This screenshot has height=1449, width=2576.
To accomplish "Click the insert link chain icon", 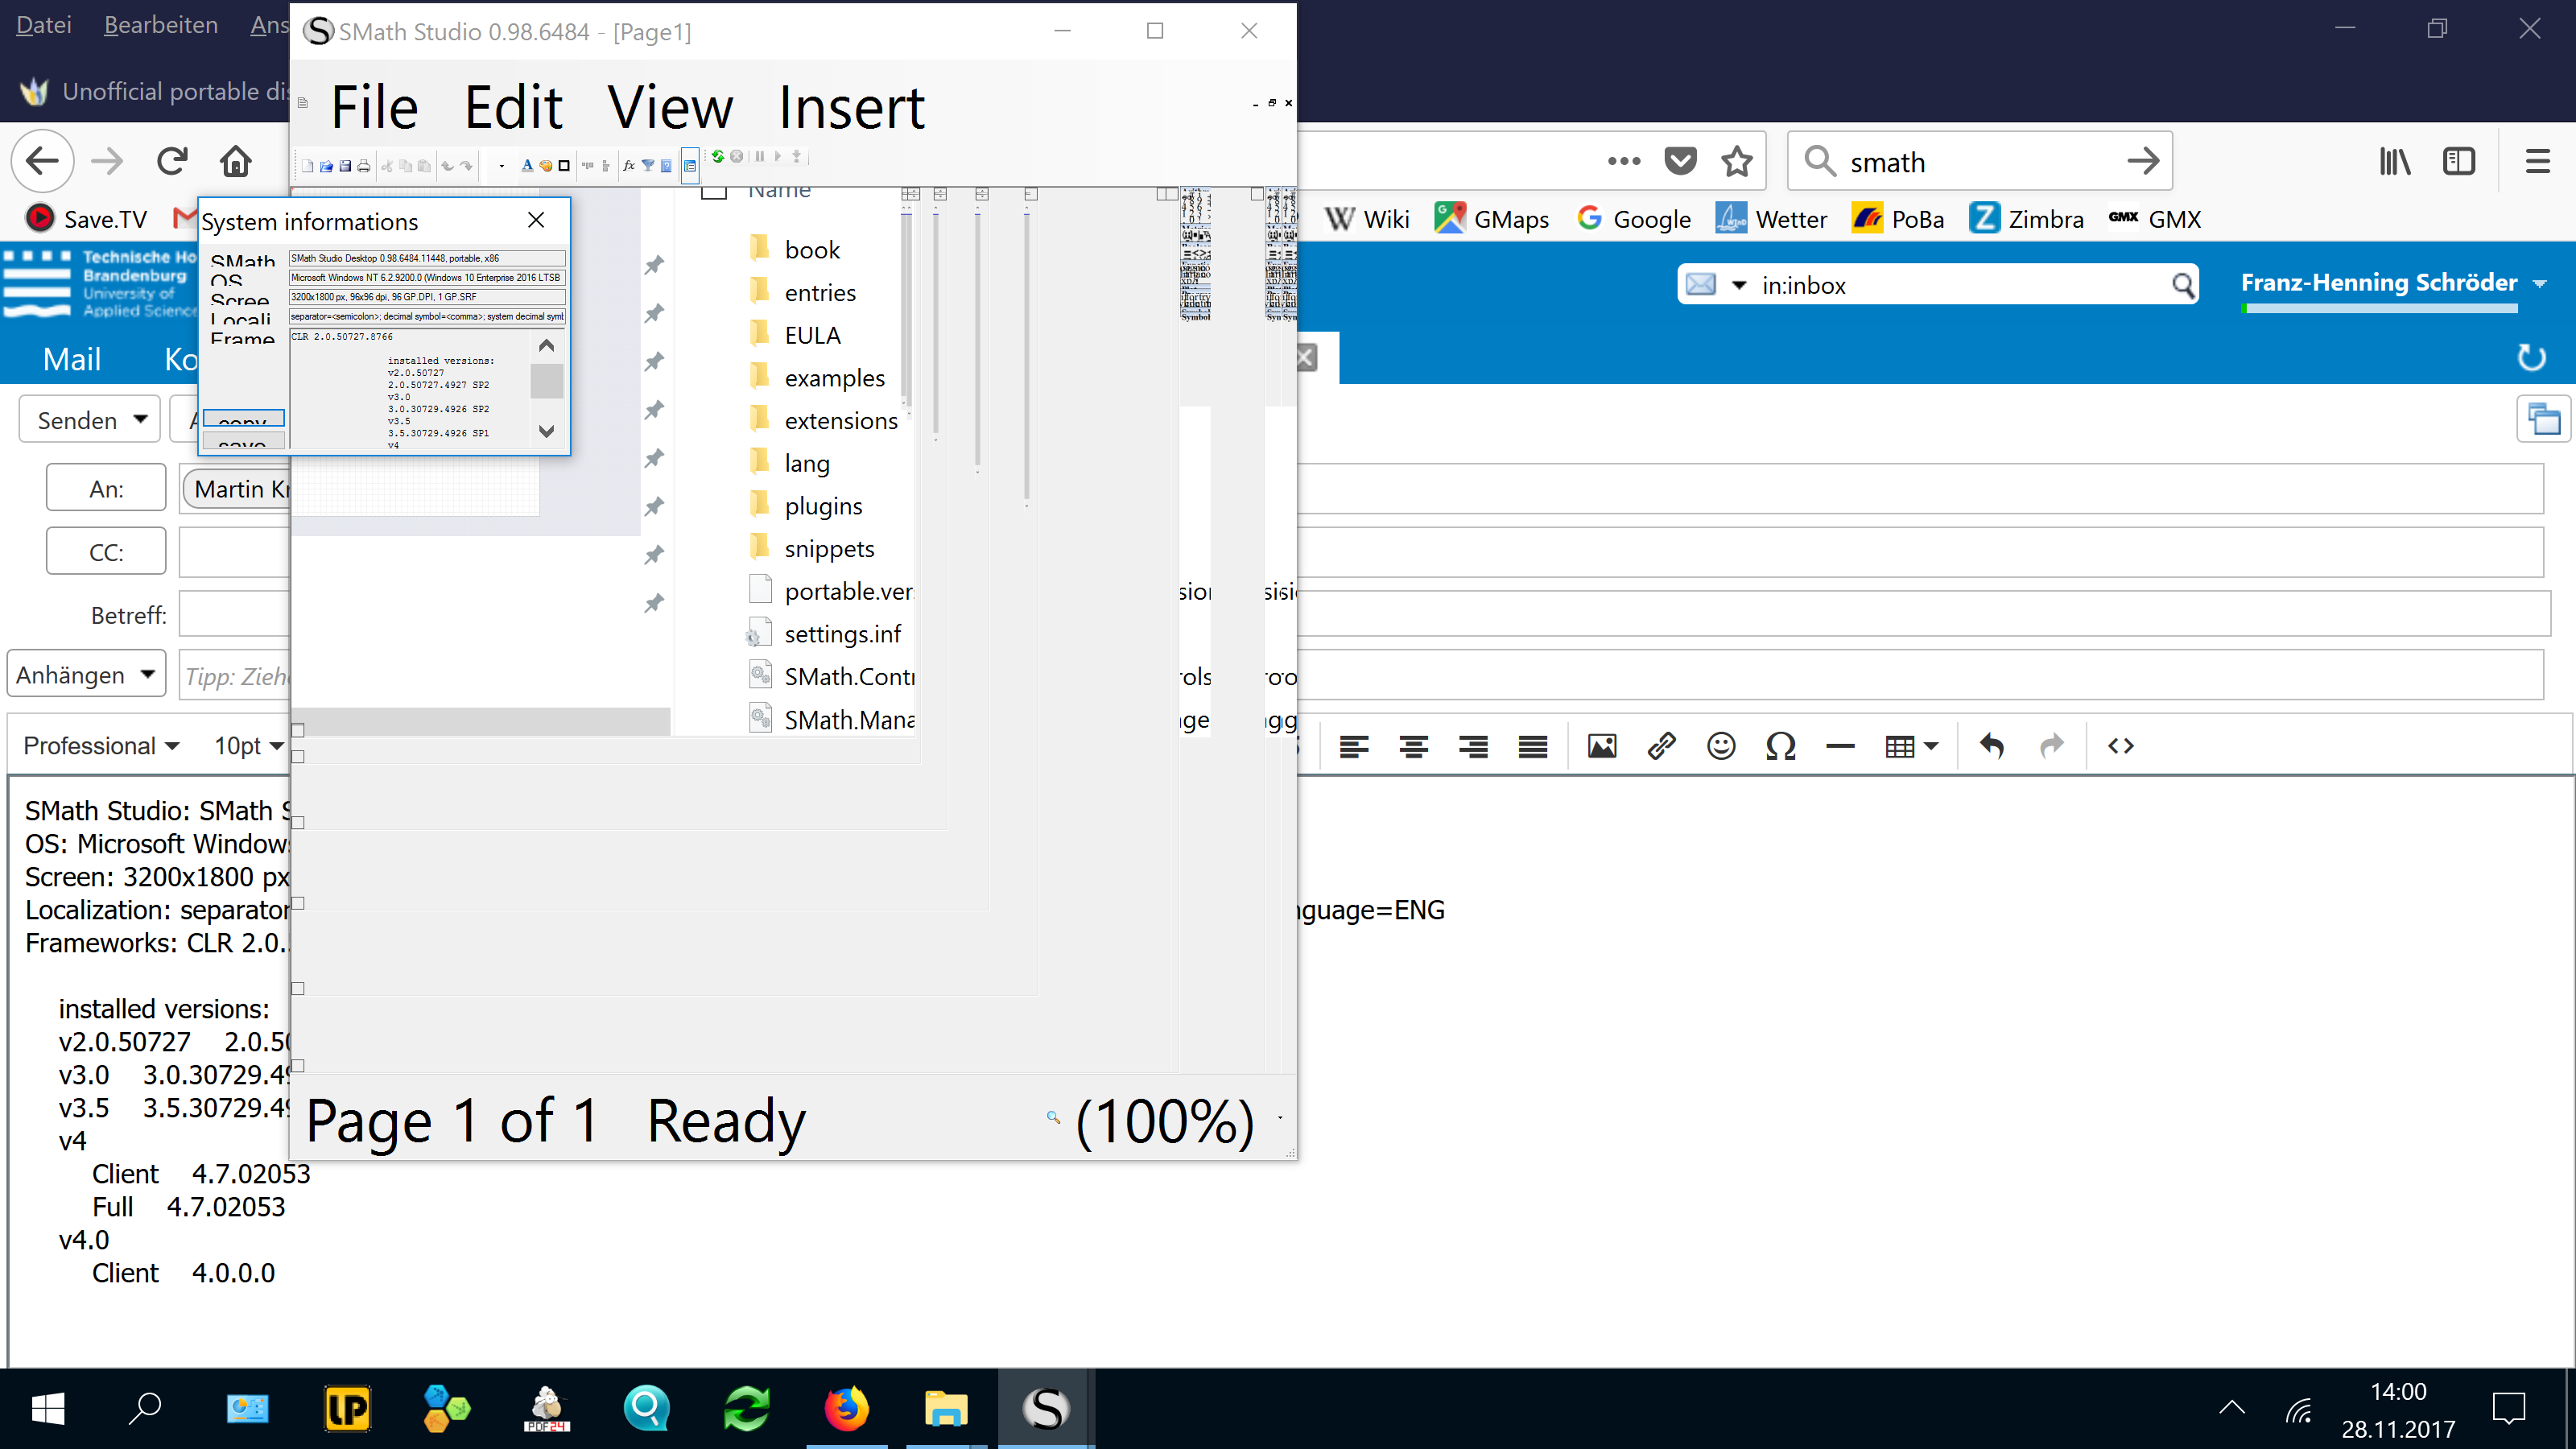I will point(1661,746).
